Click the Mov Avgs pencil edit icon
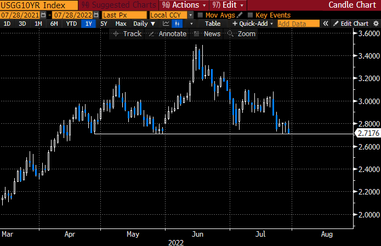381x246 pixels. tap(240, 15)
